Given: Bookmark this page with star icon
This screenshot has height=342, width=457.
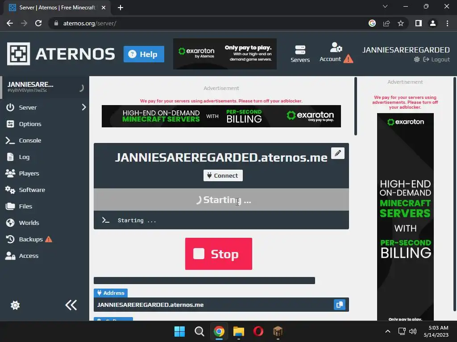Looking at the screenshot, I should [401, 23].
